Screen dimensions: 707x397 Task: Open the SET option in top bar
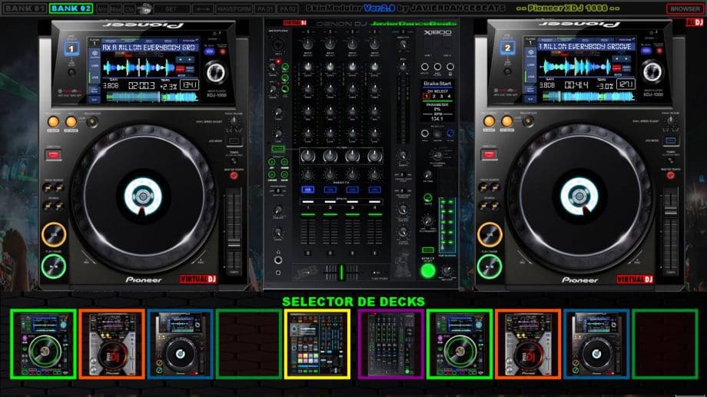click(x=171, y=8)
